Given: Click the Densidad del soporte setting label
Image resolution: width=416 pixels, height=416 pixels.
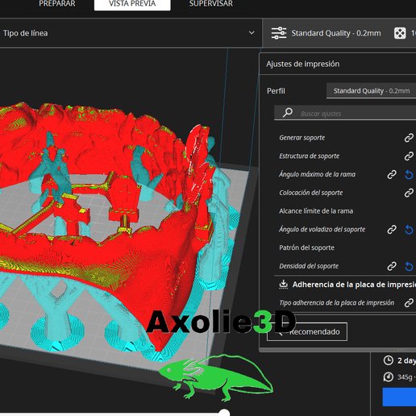Looking at the screenshot, I should coord(309,266).
